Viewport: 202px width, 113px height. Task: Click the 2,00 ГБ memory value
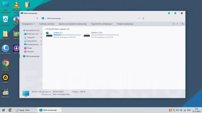82,92
